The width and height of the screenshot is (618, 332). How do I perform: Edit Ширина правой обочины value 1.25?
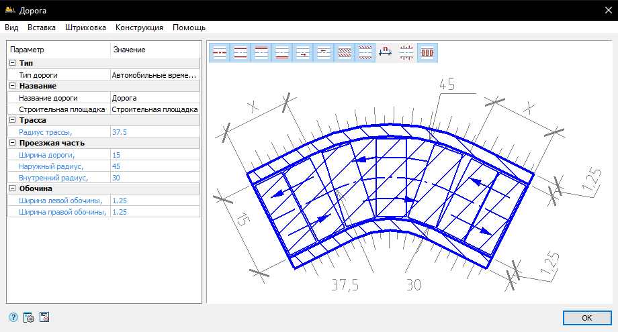point(155,212)
